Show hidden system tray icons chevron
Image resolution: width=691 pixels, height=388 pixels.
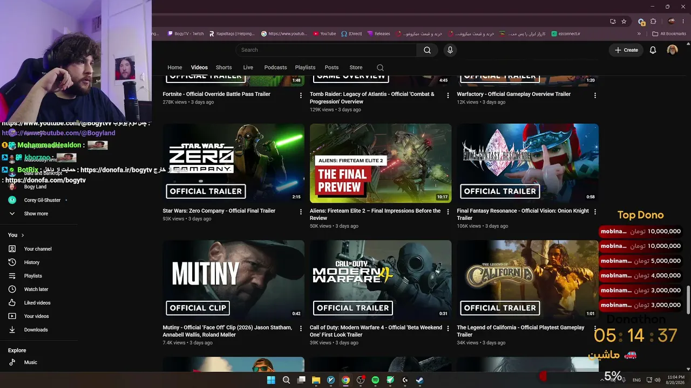(x=602, y=380)
